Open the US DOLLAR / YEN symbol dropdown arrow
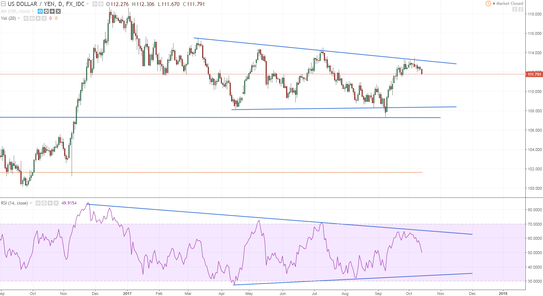Image resolution: width=543 pixels, height=296 pixels. point(88,4)
